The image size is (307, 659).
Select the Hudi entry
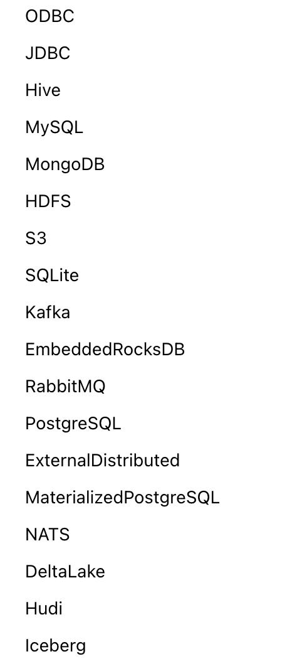point(44,608)
